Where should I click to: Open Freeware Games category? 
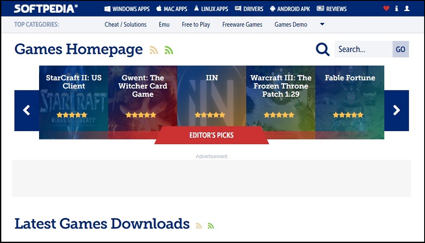242,24
